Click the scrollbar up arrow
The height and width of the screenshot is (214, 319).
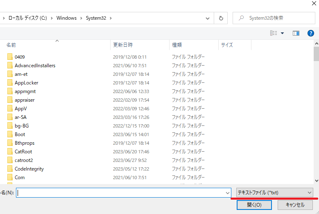click(317, 43)
